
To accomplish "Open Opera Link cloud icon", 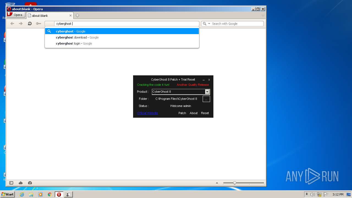I will pyautogui.click(x=21, y=183).
